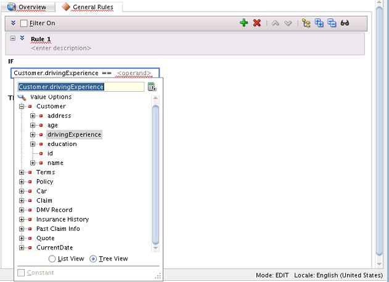Tick the Constant checkbox
The width and height of the screenshot is (389, 282).
21,273
